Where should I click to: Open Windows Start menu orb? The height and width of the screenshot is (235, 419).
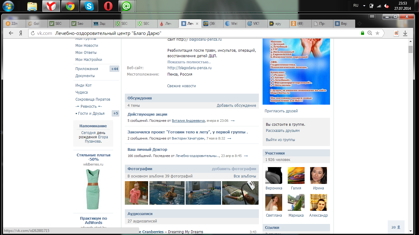click(x=9, y=6)
